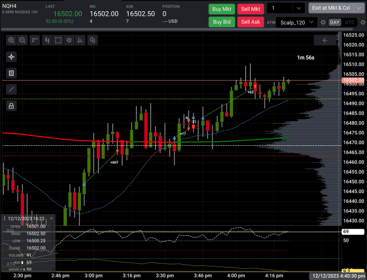Change chart type via candlestick icon
The height and width of the screenshot is (280, 367).
47,41
